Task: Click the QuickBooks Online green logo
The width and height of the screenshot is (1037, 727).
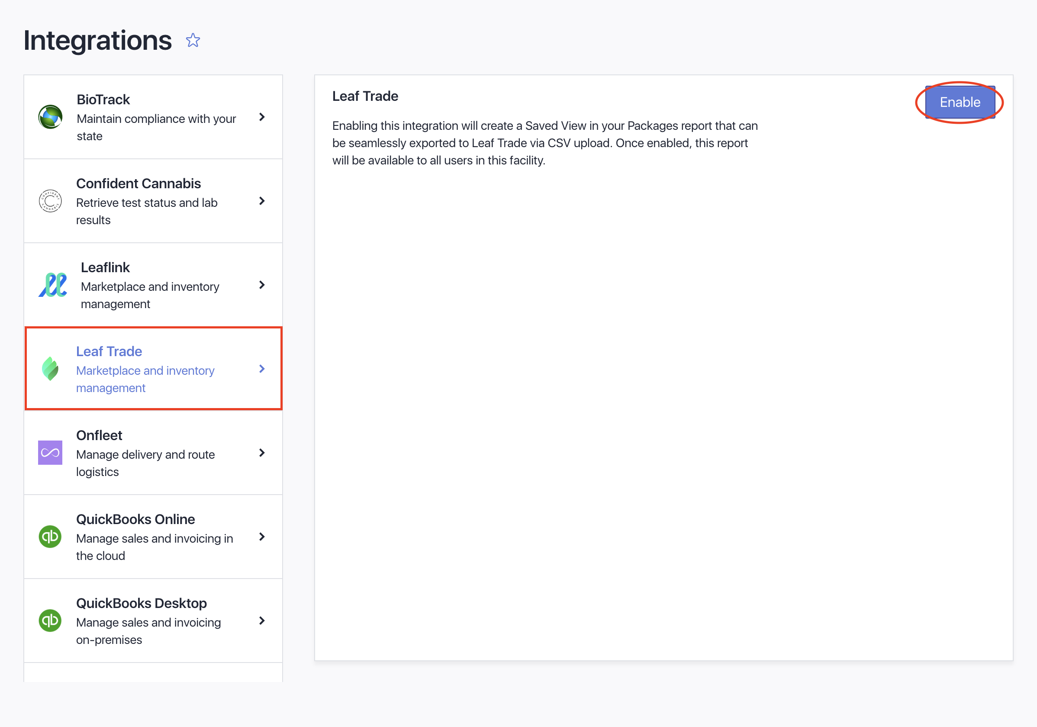Action: pyautogui.click(x=50, y=537)
